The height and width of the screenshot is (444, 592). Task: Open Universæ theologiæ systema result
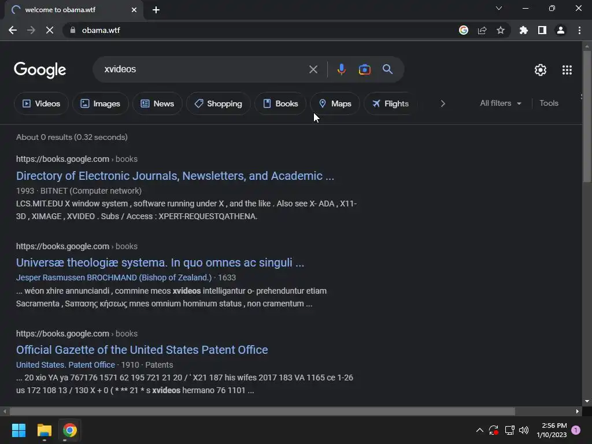pos(160,263)
